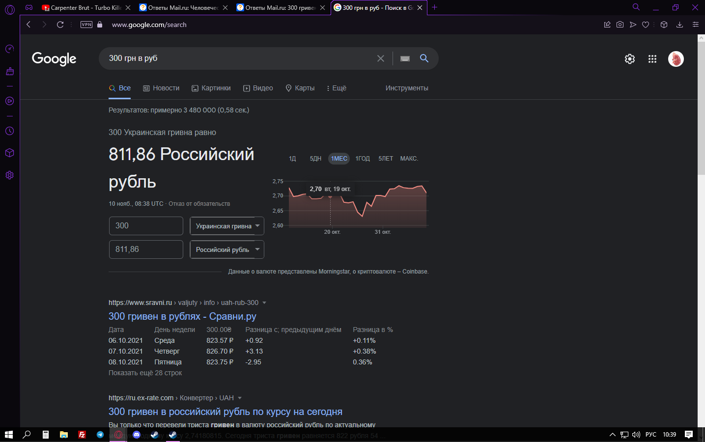Open the Google apps grid
This screenshot has width=705, height=442.
pyautogui.click(x=652, y=59)
